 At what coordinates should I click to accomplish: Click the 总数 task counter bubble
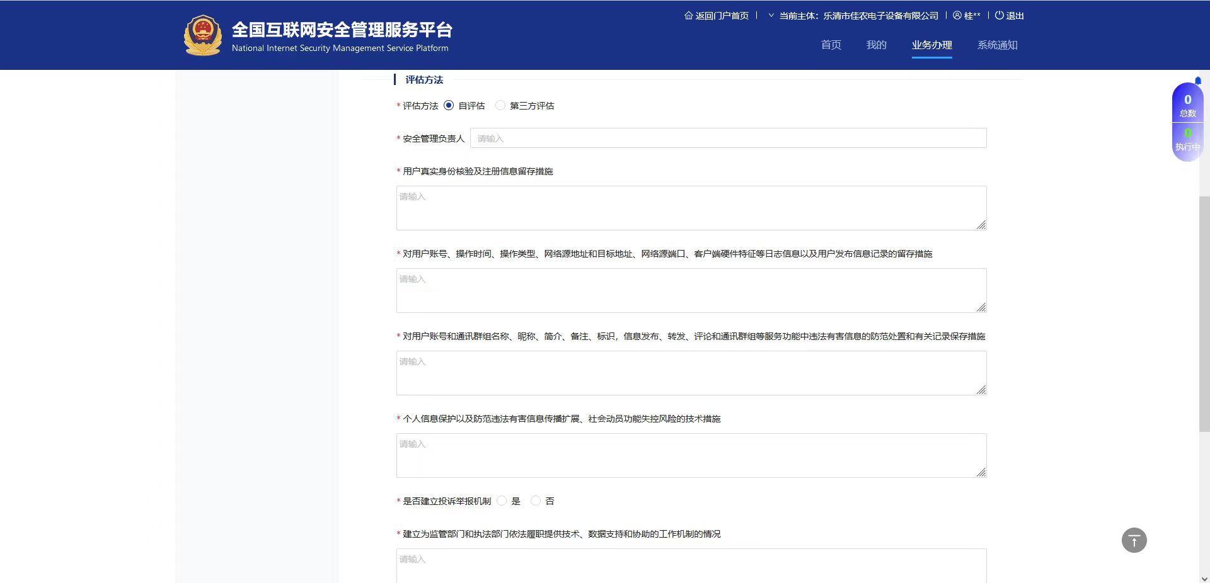coord(1187,105)
